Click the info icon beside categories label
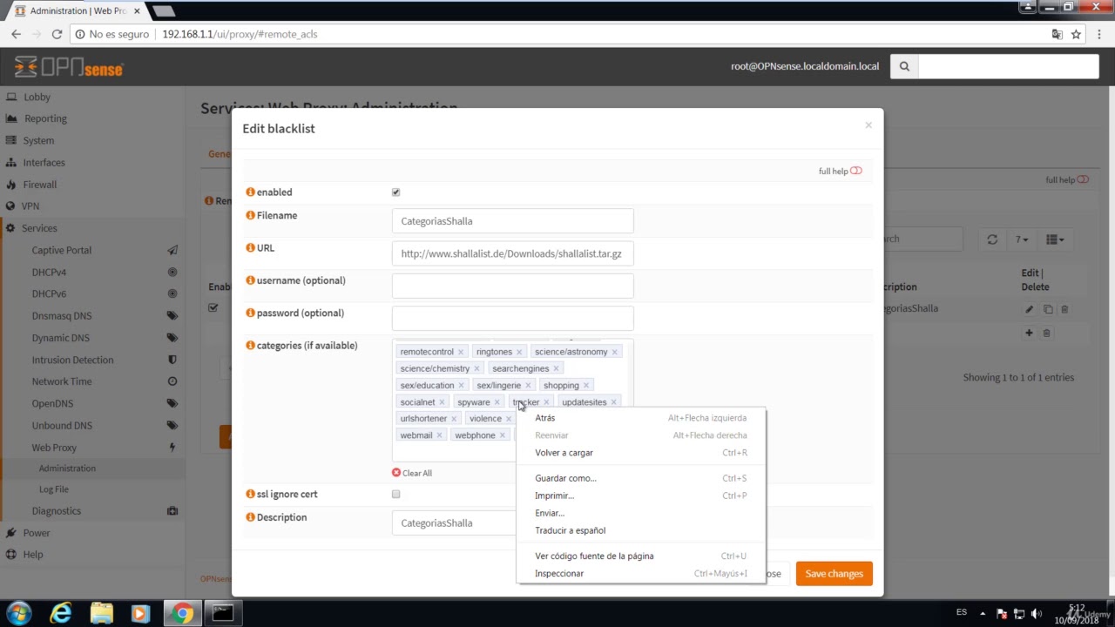Screen dimensions: 1115x627 (x=250, y=346)
